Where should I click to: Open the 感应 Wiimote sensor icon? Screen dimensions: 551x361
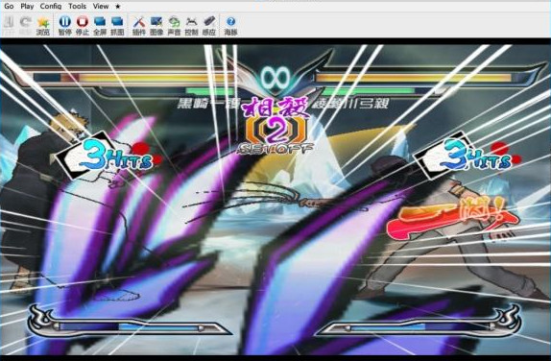point(209,26)
